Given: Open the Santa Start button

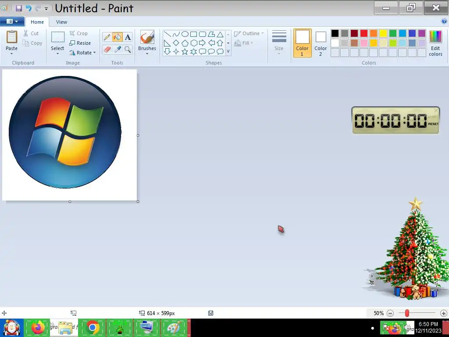Looking at the screenshot, I should (11, 327).
